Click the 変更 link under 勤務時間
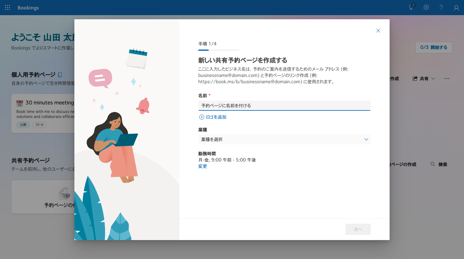This screenshot has width=464, height=259. click(203, 166)
